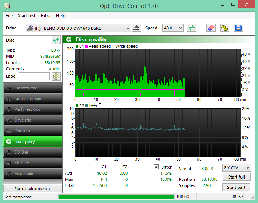The height and width of the screenshot is (203, 258).
Task: Expand the 48 X speed dropdown
Action: coord(173,28)
